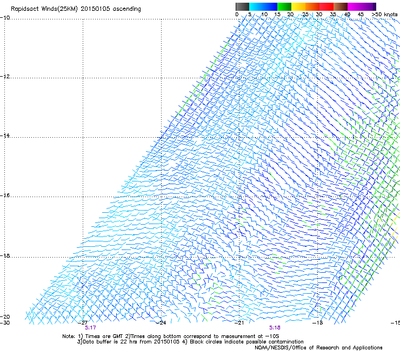Image resolution: width=400 pixels, height=351 pixels.
Task: Click the legend label '25'
Action: [305, 15]
